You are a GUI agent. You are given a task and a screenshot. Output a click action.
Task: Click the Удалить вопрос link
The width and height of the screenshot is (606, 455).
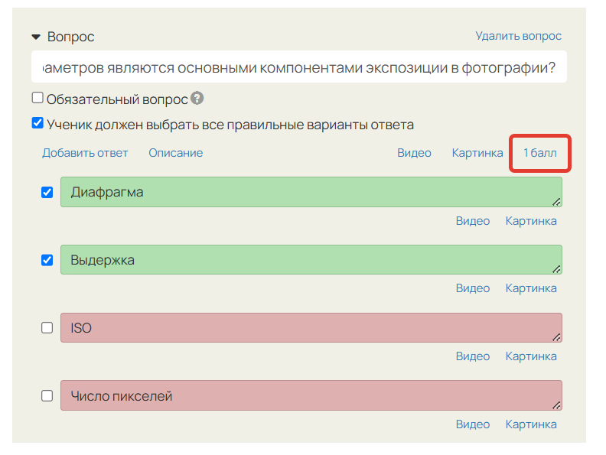[518, 36]
